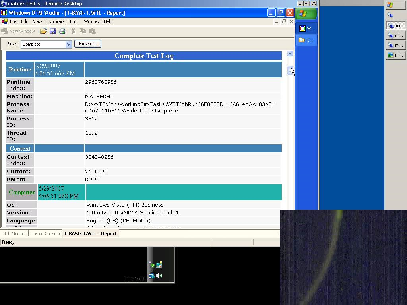Expand the View dropdown showing Complete
This screenshot has height=305, width=407.
pos(68,44)
